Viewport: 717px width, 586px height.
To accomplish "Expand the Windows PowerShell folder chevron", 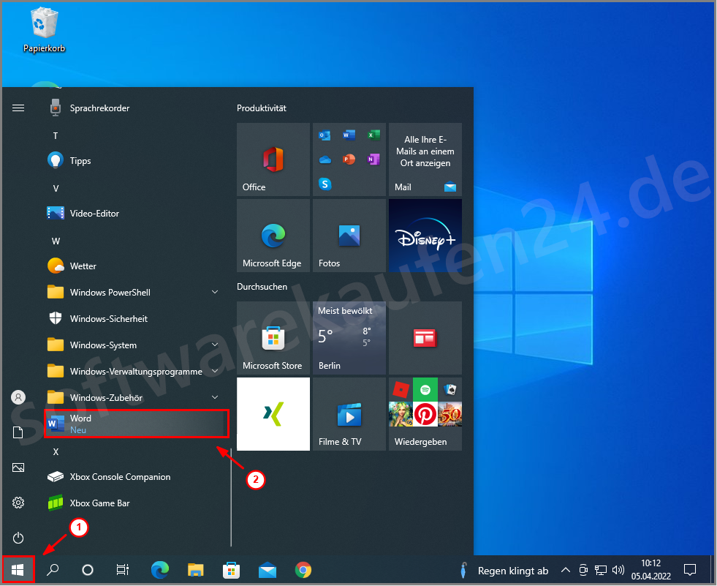I will click(x=215, y=292).
